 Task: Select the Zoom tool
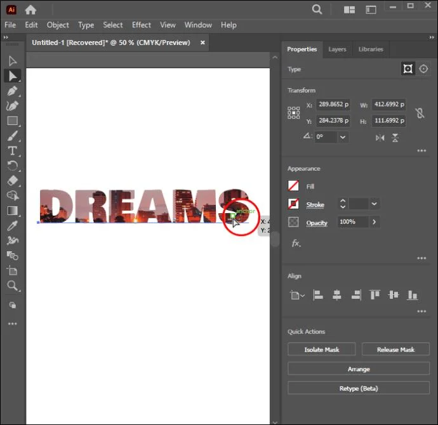pyautogui.click(x=12, y=285)
